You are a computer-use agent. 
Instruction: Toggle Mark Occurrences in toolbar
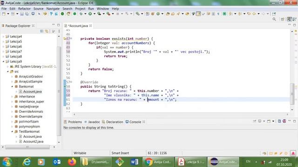tap(198, 14)
